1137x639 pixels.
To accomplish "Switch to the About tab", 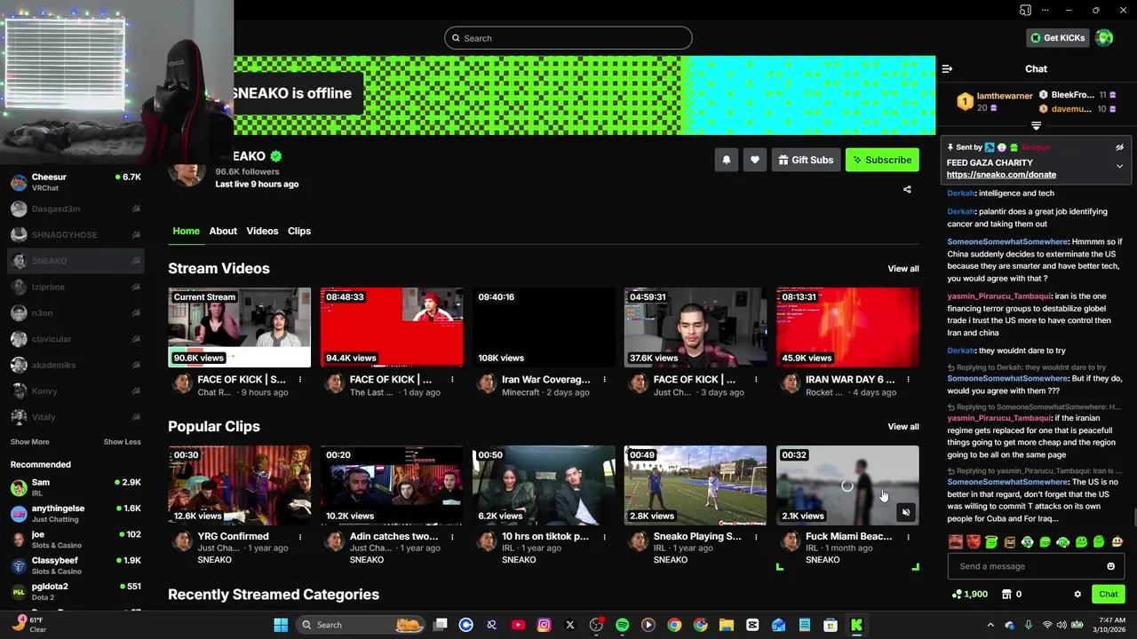I will coord(223,231).
